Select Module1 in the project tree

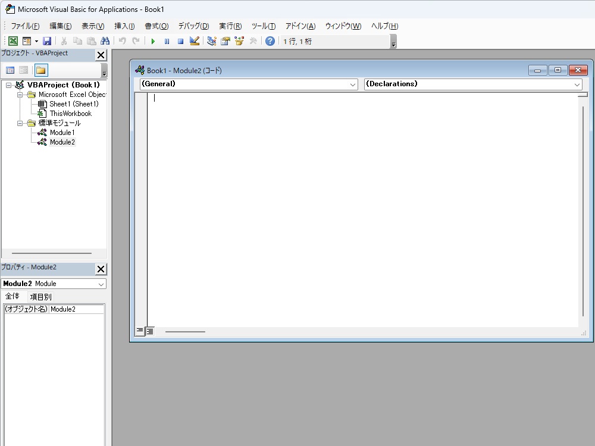[x=62, y=133]
